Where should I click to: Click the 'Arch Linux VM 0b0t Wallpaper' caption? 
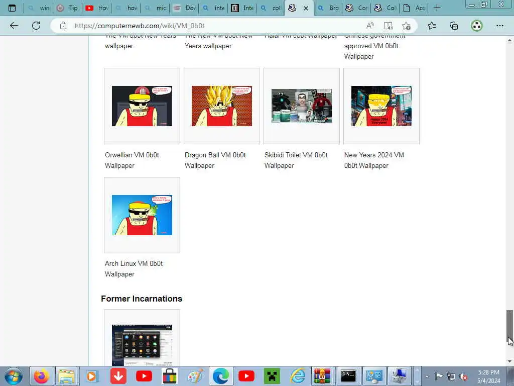point(134,269)
